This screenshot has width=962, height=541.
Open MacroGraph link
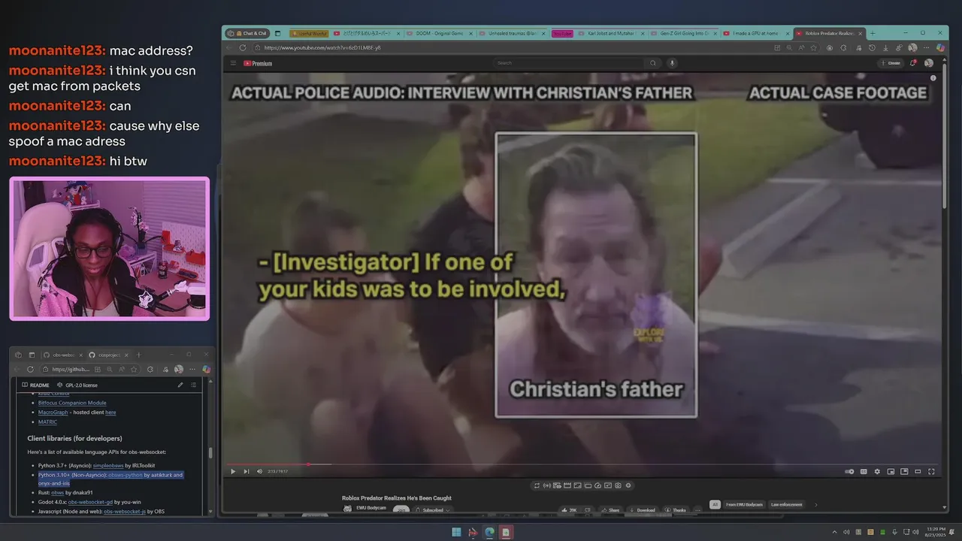pyautogui.click(x=53, y=413)
